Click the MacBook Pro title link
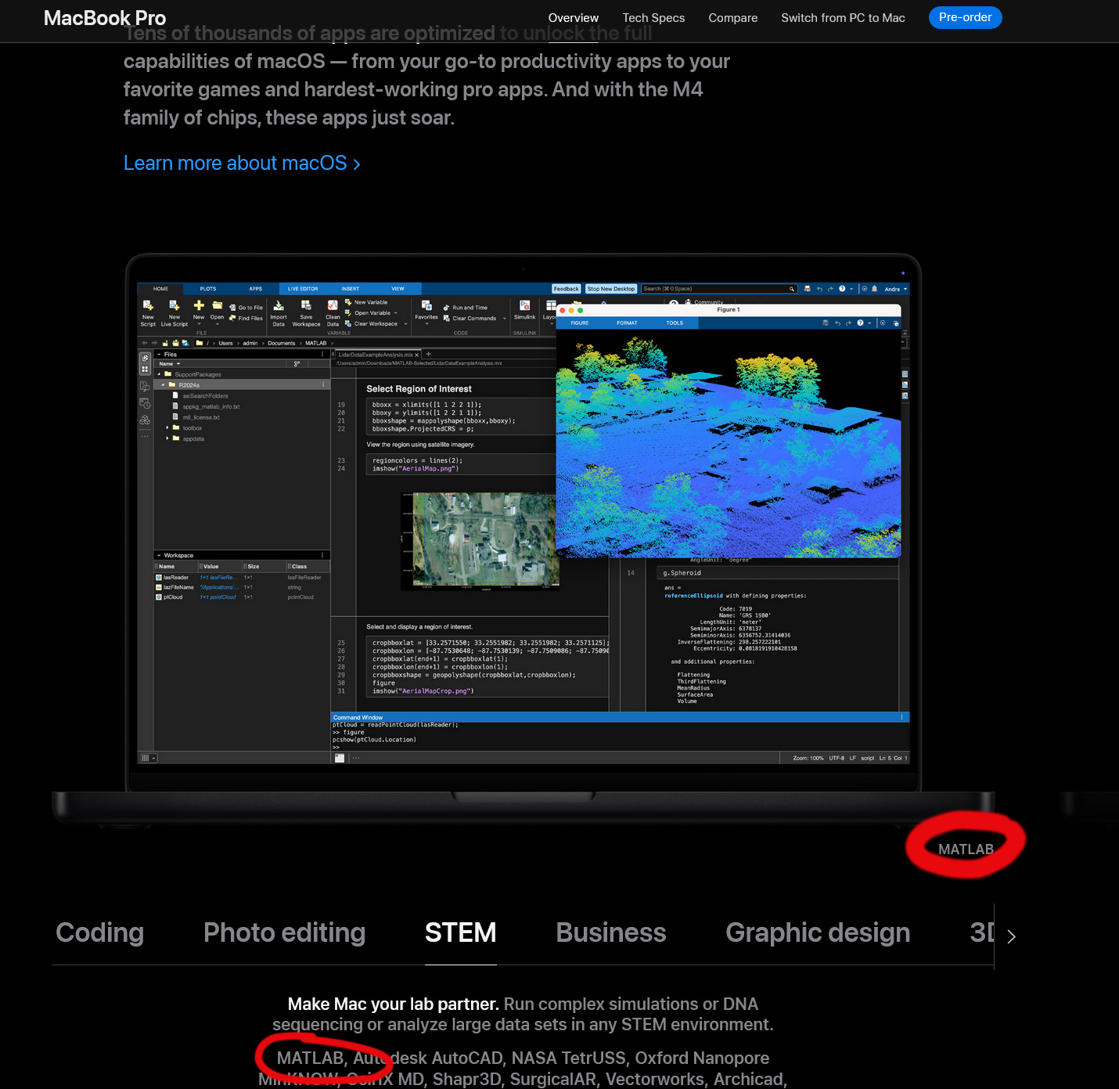 click(105, 18)
